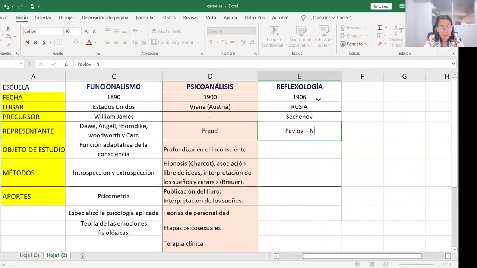Click the Redo arrow in the title bar

click(x=21, y=6)
